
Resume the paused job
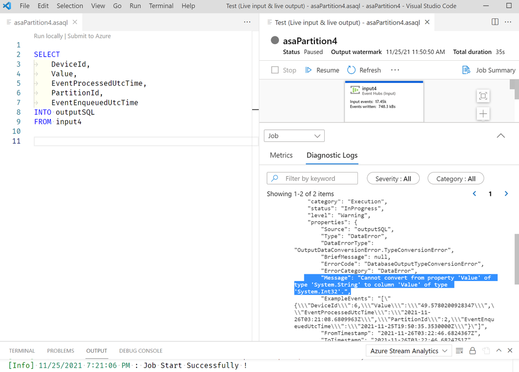coord(322,70)
